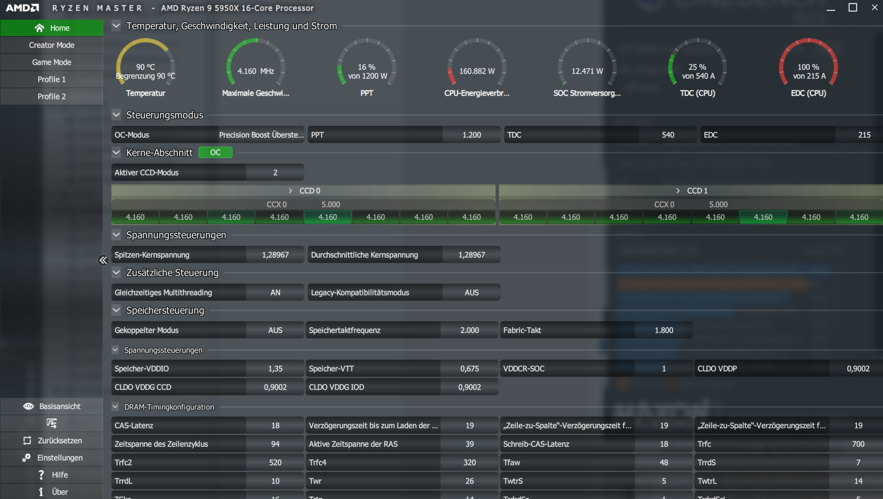Open Profile 2
Image resolution: width=883 pixels, height=499 pixels.
(x=52, y=96)
